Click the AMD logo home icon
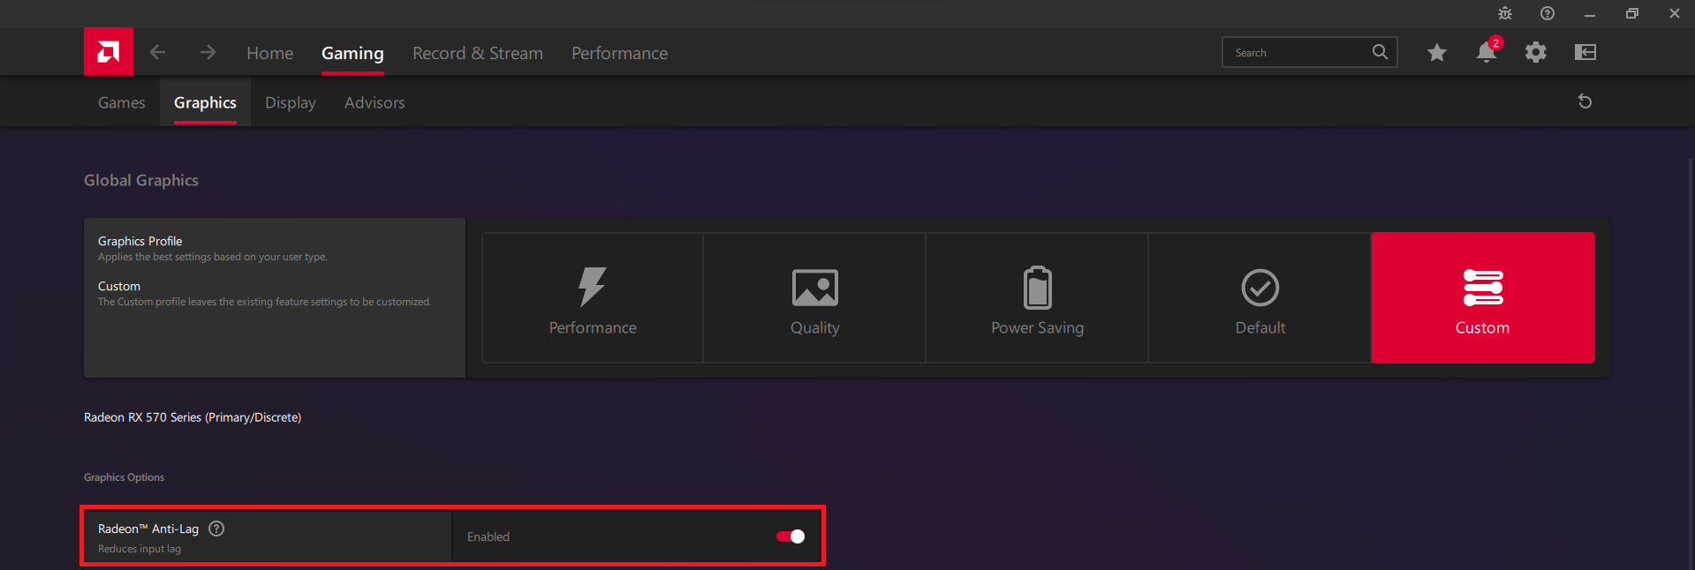The height and width of the screenshot is (570, 1695). (x=109, y=52)
